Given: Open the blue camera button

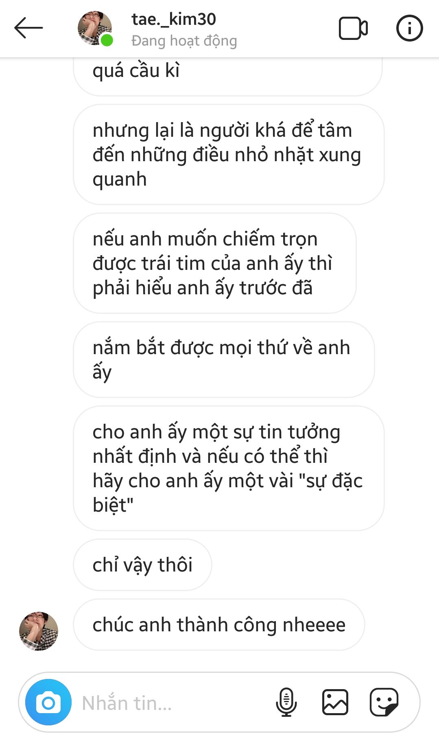Looking at the screenshot, I should [48, 702].
